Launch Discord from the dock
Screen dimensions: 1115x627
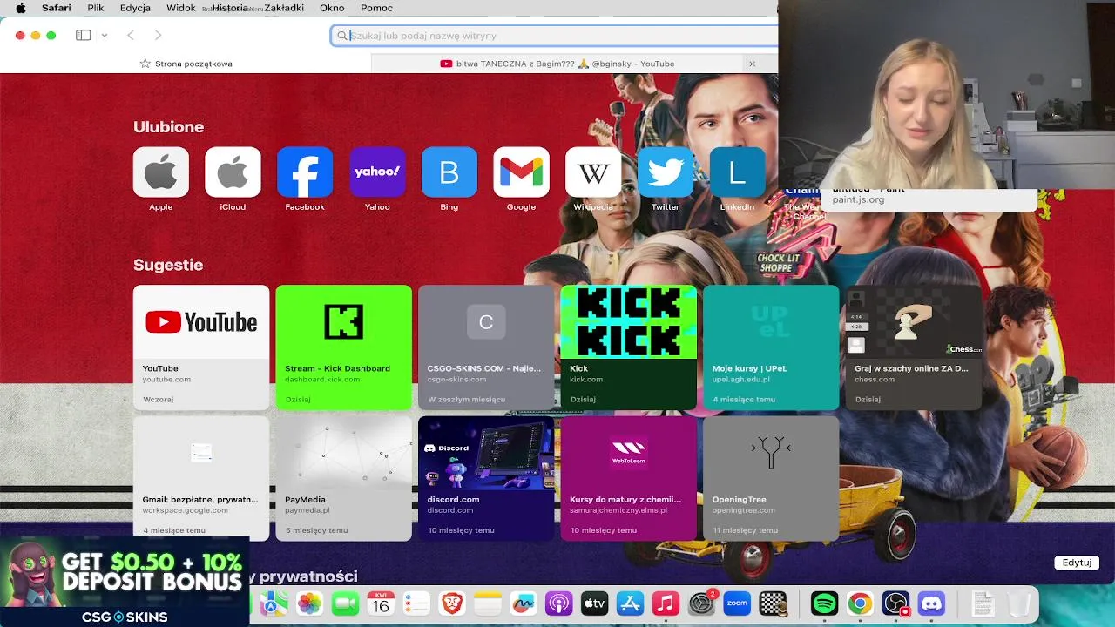click(x=931, y=603)
